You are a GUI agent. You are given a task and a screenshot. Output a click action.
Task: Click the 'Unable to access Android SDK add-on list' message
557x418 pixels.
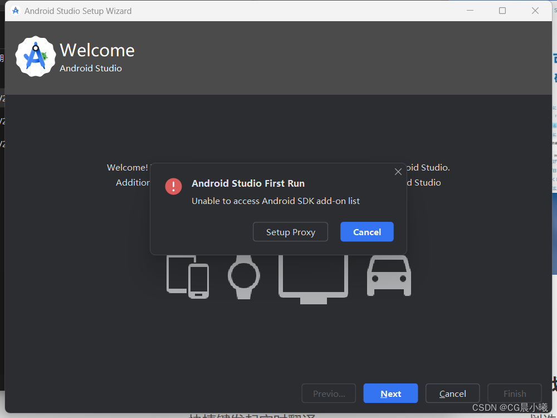coord(275,201)
